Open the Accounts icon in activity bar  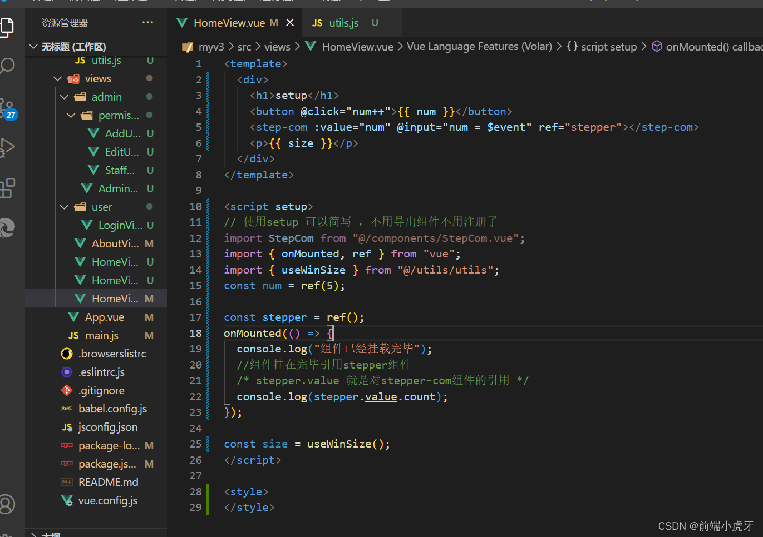7,504
